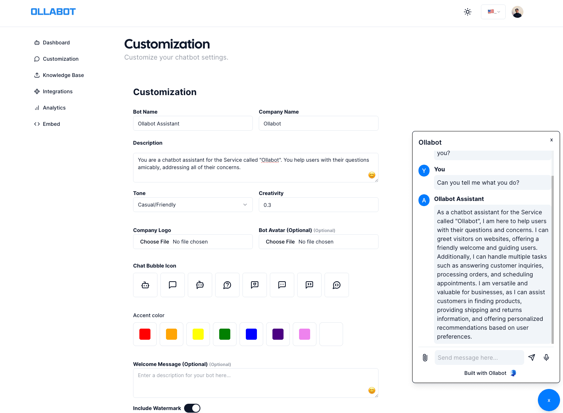This screenshot has width=563, height=413.
Task: Pick the white accent color swatch
Action: pyautogui.click(x=331, y=334)
